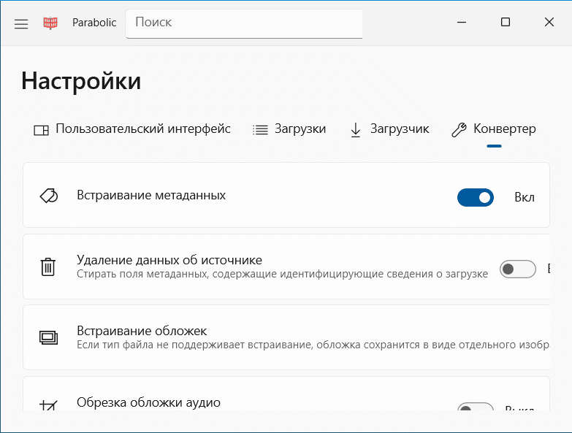The height and width of the screenshot is (433, 572).
Task: Click the Parabolic app logo icon
Action: click(x=50, y=23)
